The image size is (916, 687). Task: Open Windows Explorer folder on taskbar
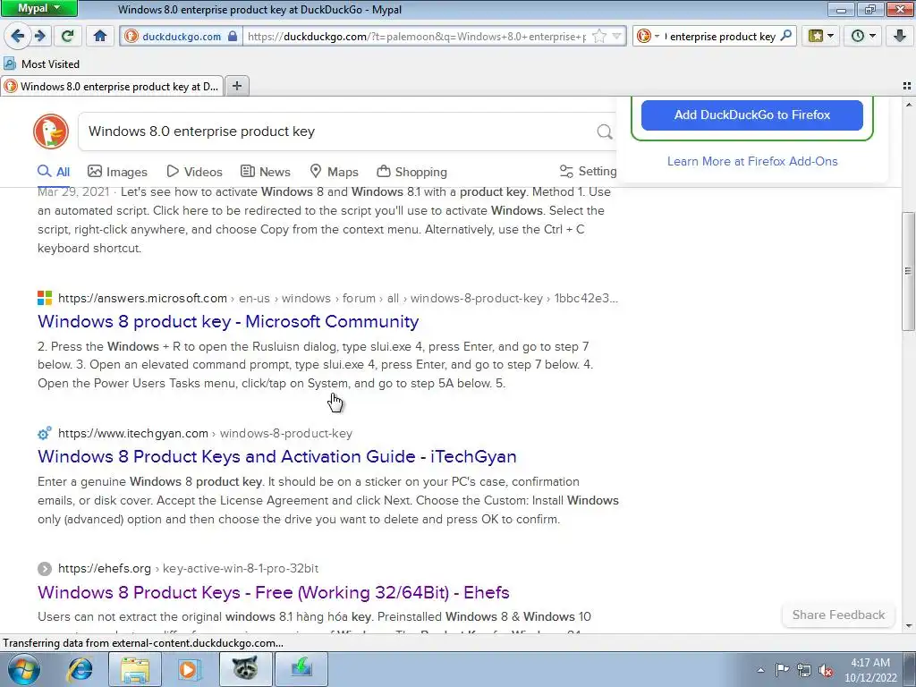click(135, 669)
